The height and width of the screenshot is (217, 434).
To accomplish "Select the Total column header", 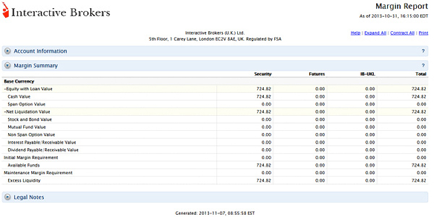I will click(421, 74).
